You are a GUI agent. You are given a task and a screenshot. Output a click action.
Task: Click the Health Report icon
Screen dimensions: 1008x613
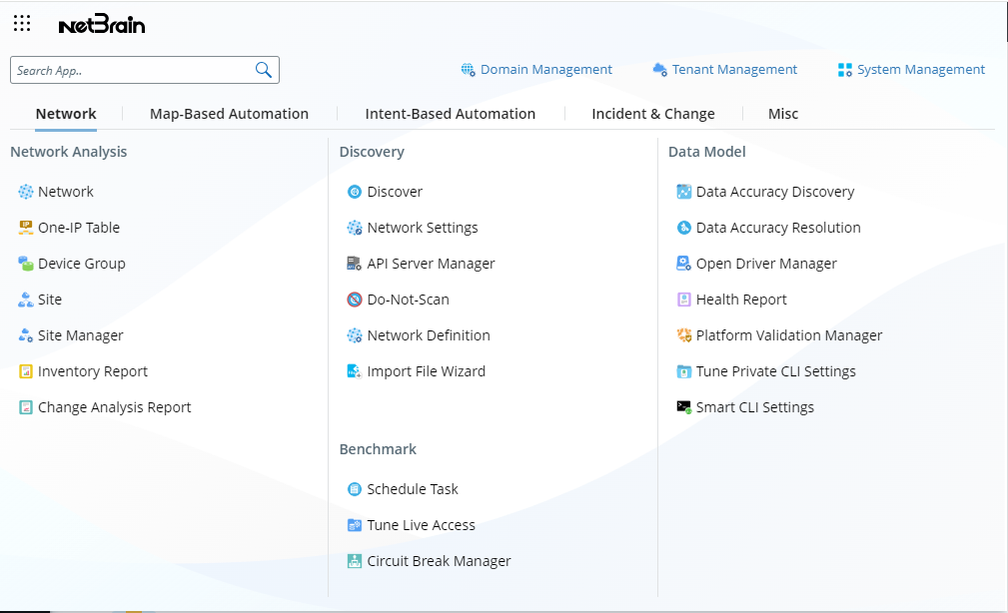[x=683, y=300]
